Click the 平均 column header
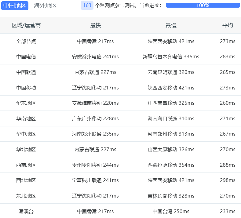Viewport: 241px width, 218px height. [228, 25]
